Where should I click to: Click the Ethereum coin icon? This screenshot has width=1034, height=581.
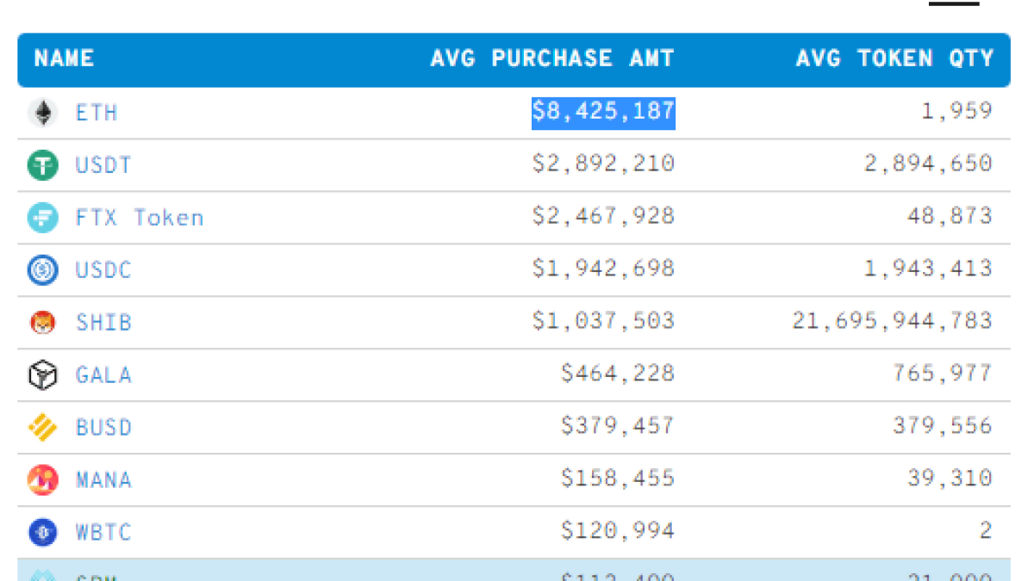tap(42, 113)
